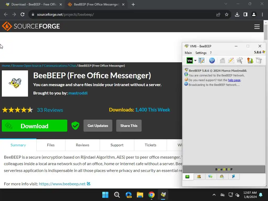The image size is (268, 201).
Task: Click the Get Updates button
Action: pos(98,126)
